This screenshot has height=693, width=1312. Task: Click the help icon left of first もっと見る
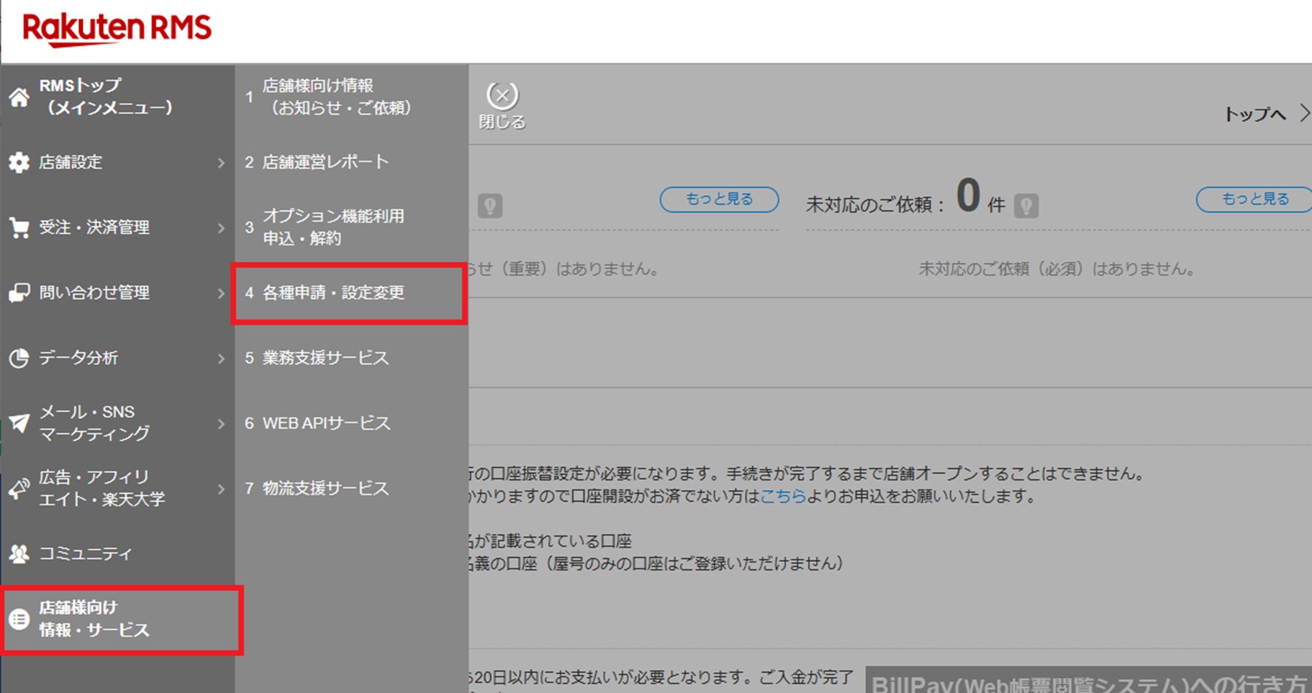coord(490,206)
